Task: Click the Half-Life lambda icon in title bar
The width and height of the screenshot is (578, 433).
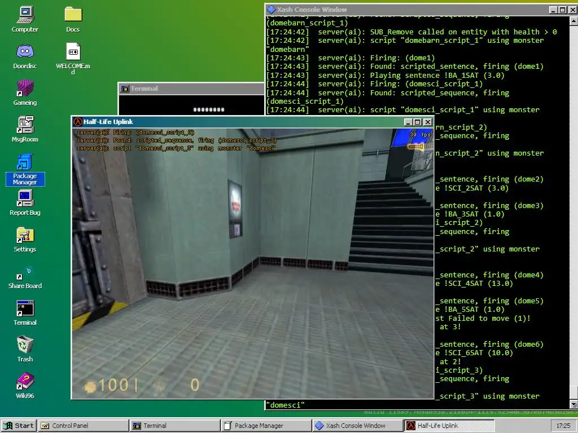Action: (x=77, y=122)
